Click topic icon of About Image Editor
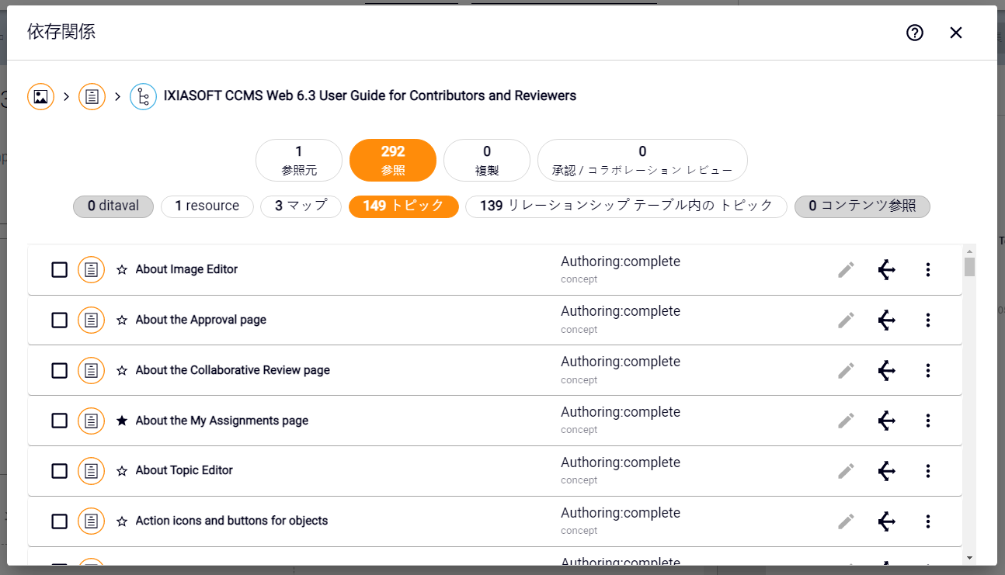Screen dimensions: 1005x575 click(x=92, y=270)
